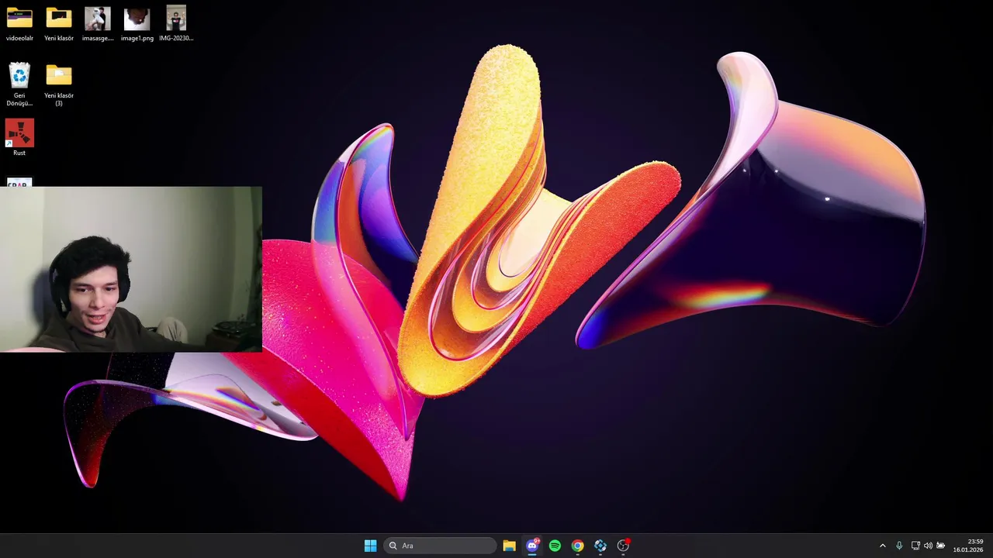
Task: Open Google Chrome from the taskbar
Action: pyautogui.click(x=577, y=546)
